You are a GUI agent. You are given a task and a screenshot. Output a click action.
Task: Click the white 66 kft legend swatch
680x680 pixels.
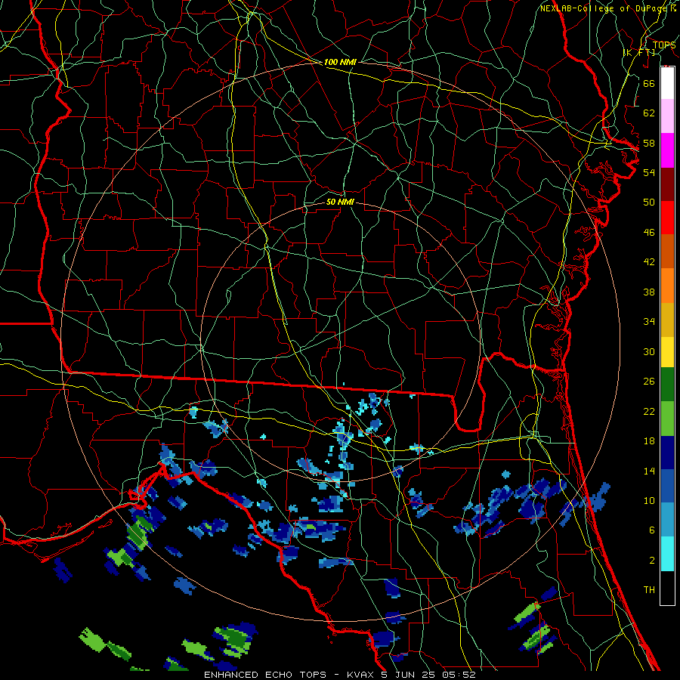coord(667,83)
